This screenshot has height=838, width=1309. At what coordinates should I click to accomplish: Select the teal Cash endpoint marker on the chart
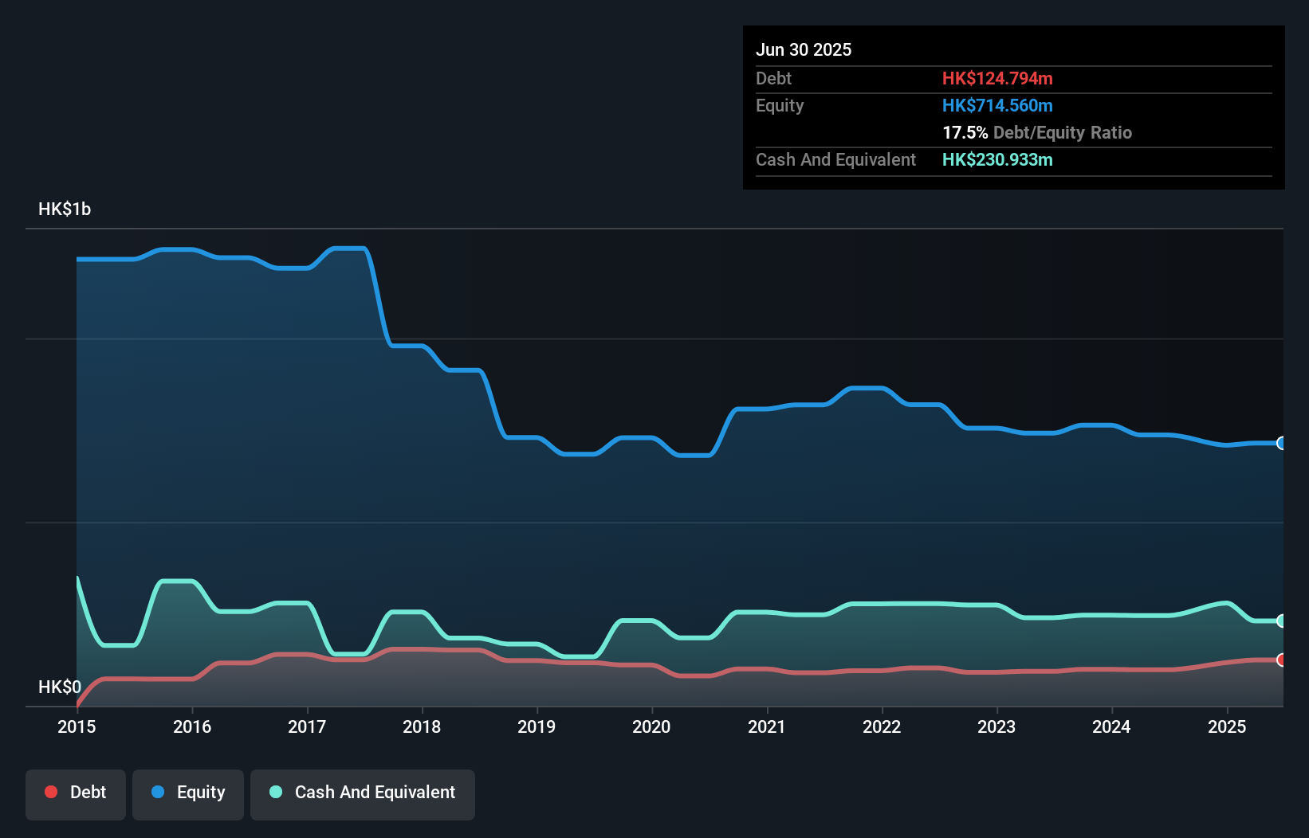coord(1281,621)
